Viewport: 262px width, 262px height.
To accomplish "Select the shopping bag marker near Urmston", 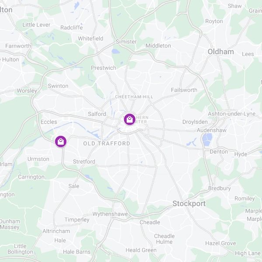I will coord(61,141).
